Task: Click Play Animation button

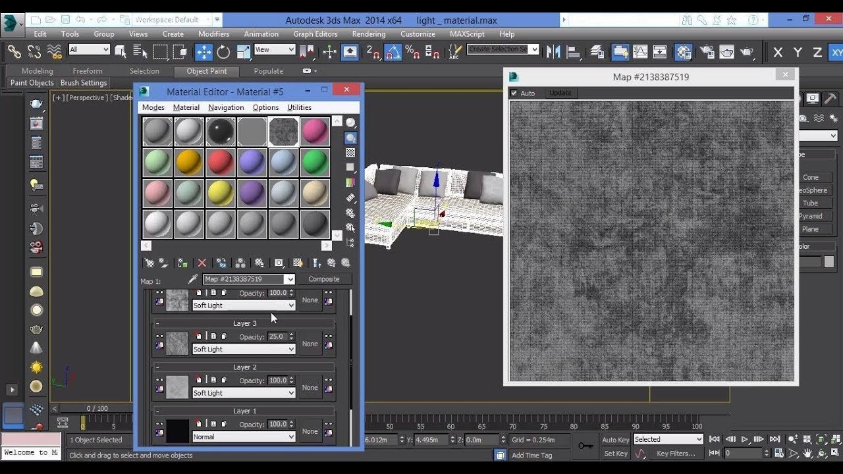Action: click(x=746, y=439)
